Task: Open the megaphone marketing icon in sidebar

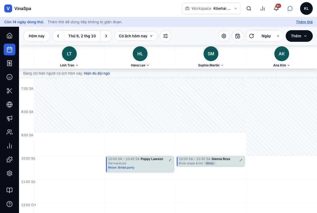Action: tap(10, 118)
